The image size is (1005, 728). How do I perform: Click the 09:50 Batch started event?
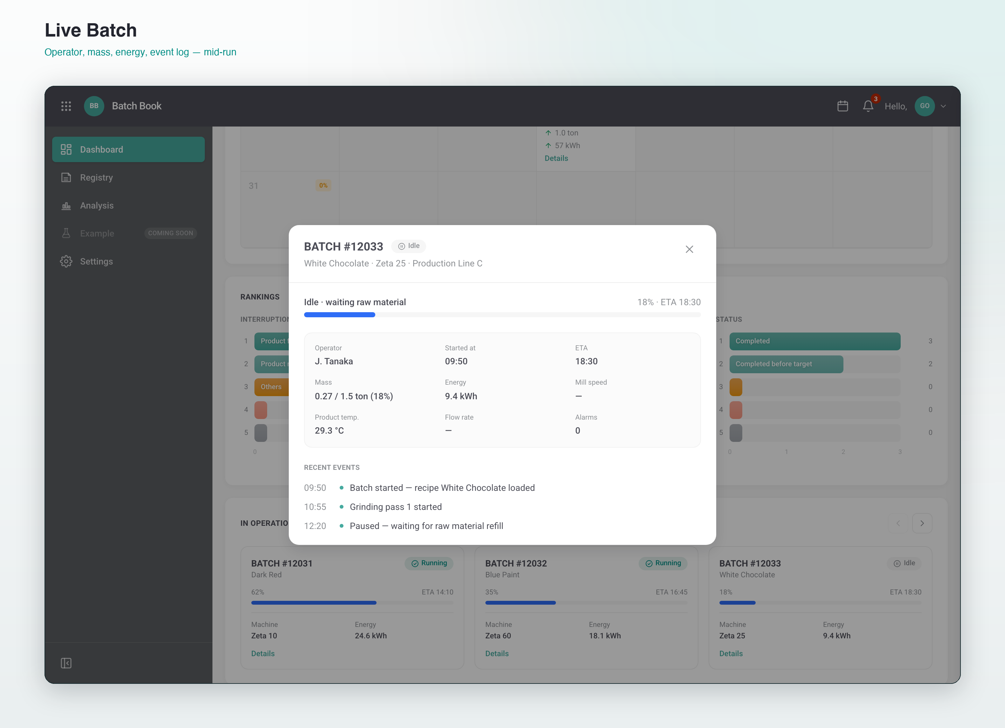click(x=419, y=488)
